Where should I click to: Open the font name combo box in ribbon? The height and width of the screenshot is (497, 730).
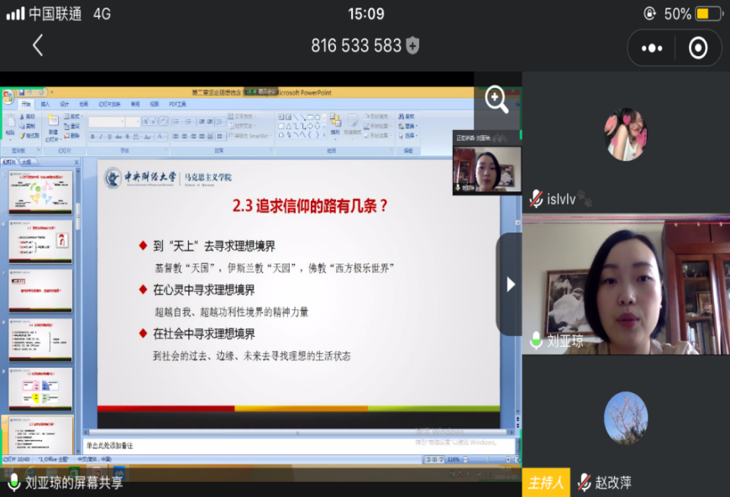coord(106,123)
